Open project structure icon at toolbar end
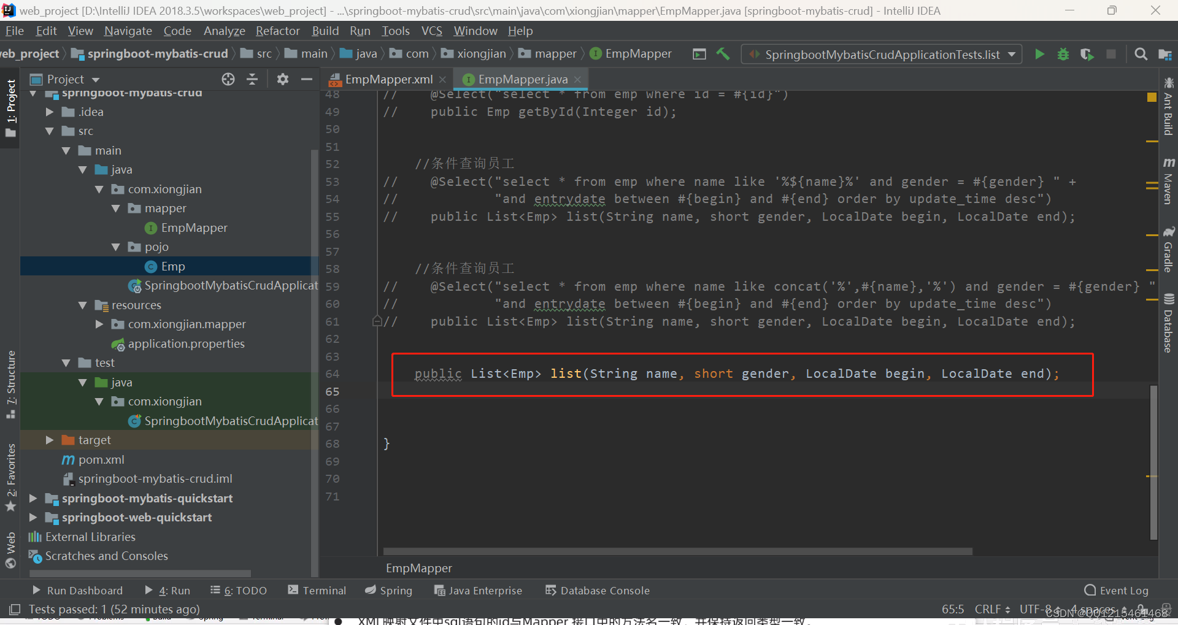This screenshot has width=1178, height=625. coord(1165,54)
